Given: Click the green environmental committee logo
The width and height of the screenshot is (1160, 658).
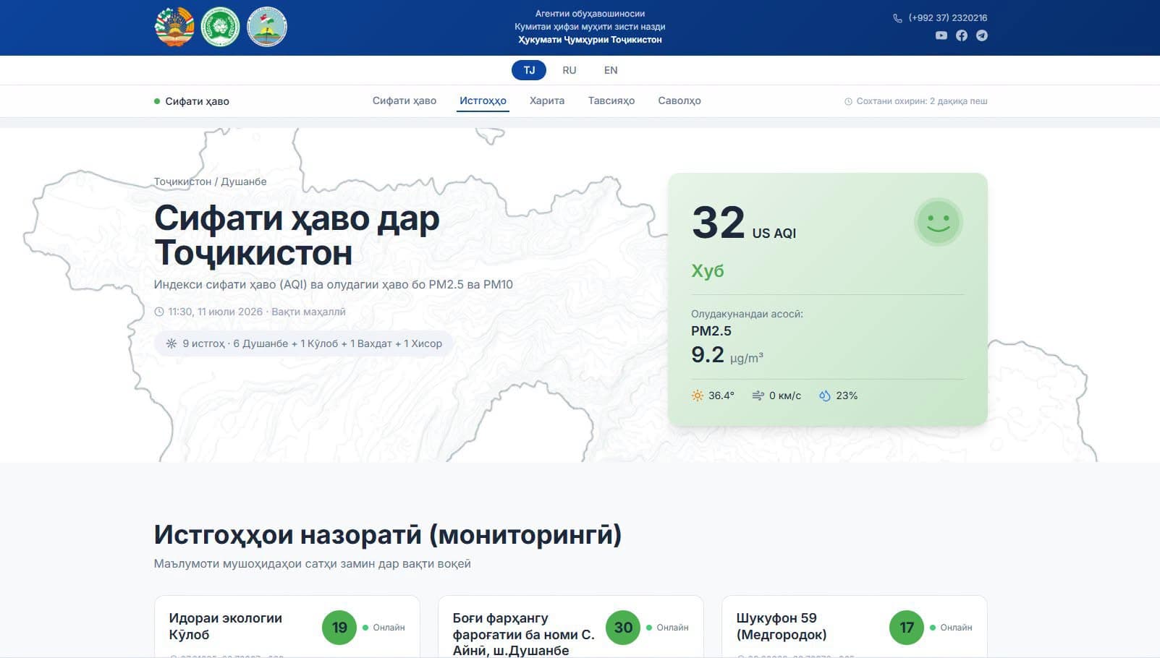Looking at the screenshot, I should tap(220, 27).
